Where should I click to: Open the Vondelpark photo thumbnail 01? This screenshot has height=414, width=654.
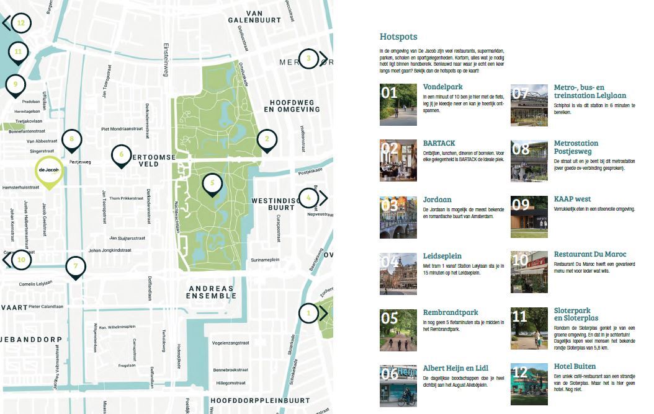[x=398, y=105]
